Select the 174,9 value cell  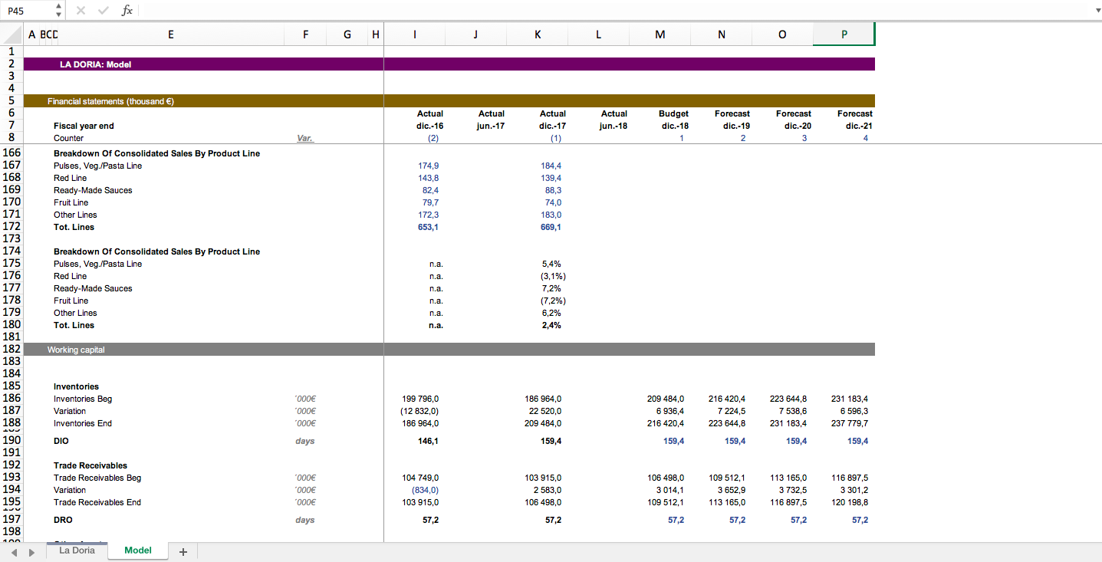click(x=429, y=166)
